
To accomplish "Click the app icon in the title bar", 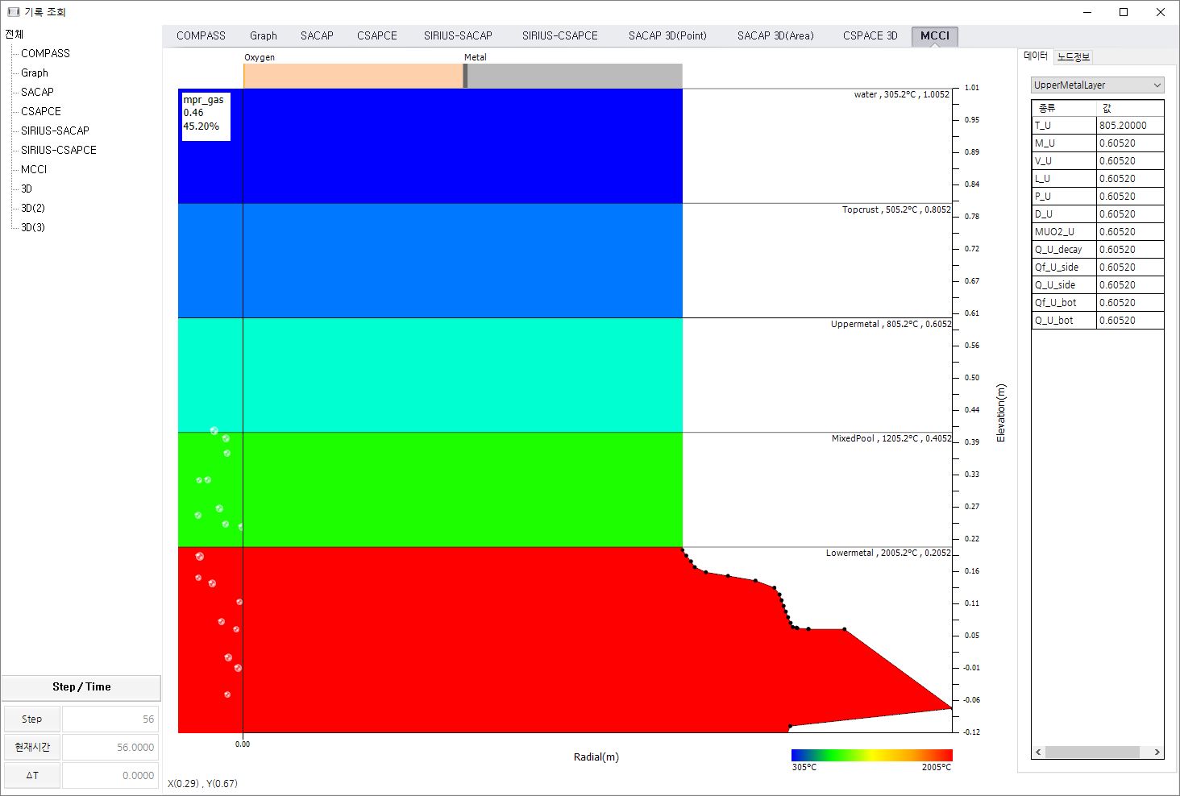I will click(13, 12).
